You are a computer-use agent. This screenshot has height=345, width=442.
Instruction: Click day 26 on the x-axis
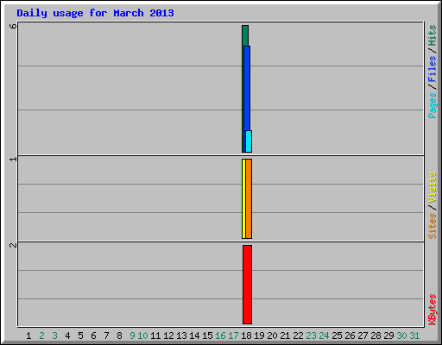point(350,336)
